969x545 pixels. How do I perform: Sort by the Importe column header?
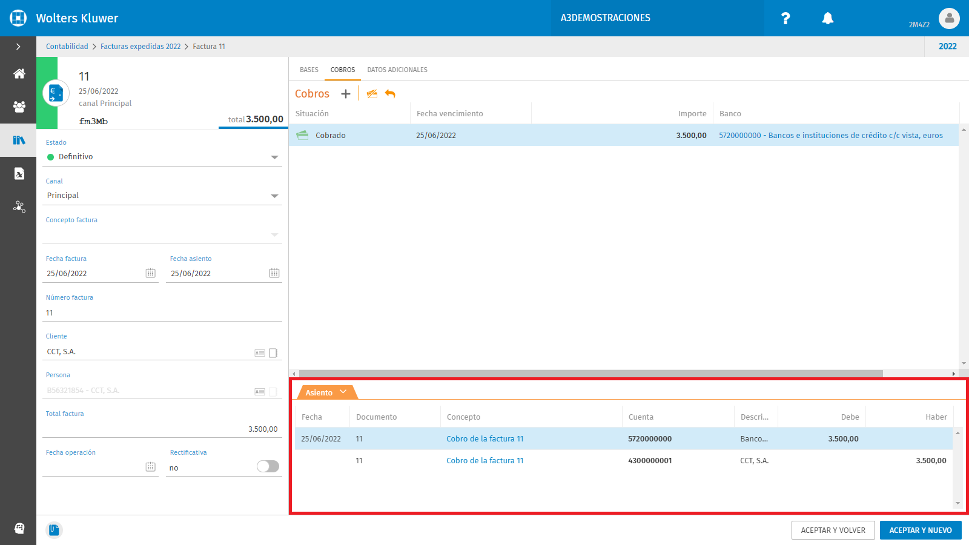692,114
